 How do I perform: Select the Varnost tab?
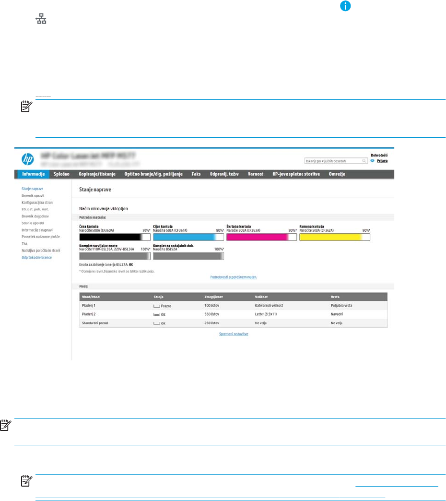tap(256, 174)
